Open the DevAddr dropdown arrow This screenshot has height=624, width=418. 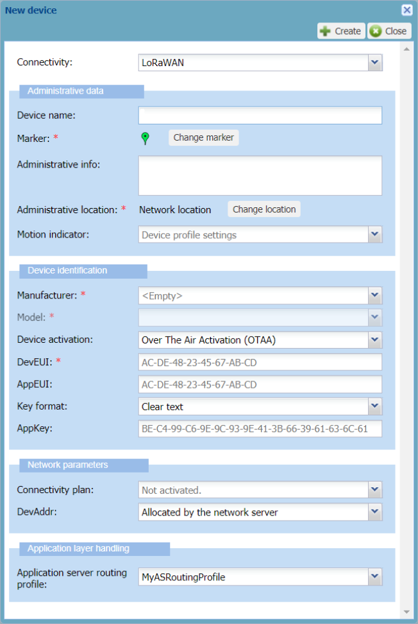click(374, 512)
